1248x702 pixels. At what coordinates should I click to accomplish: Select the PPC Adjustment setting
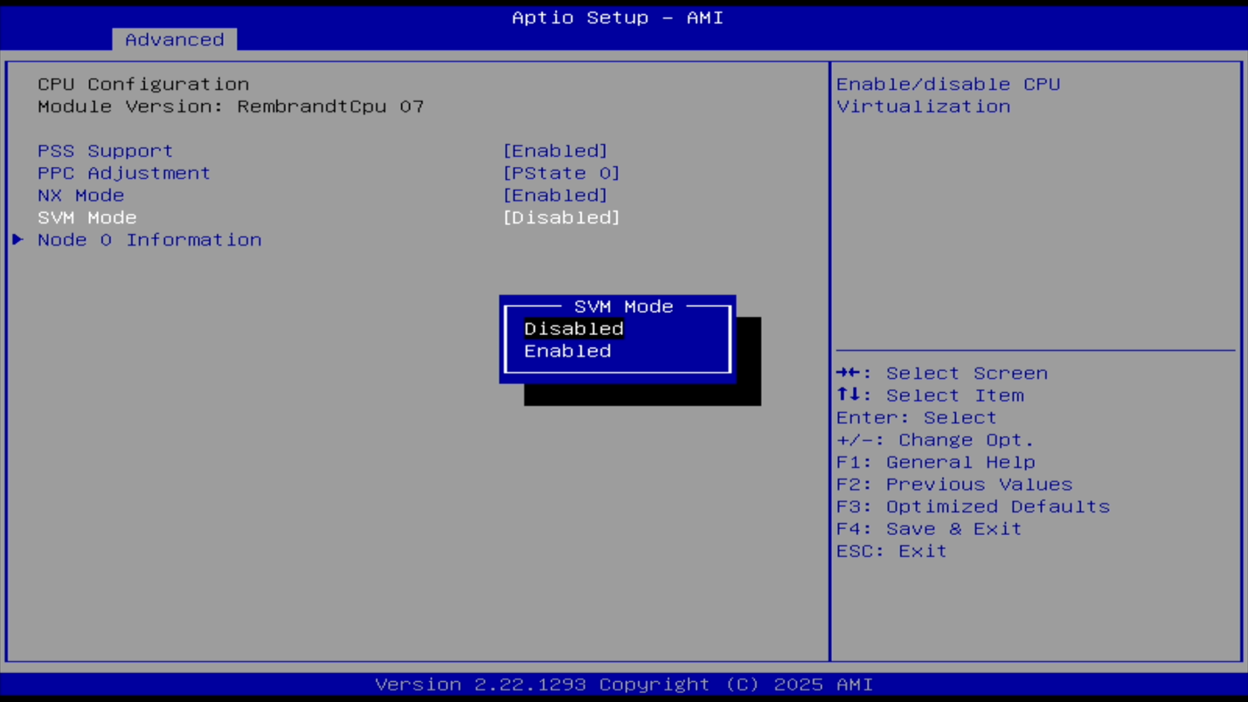(124, 173)
